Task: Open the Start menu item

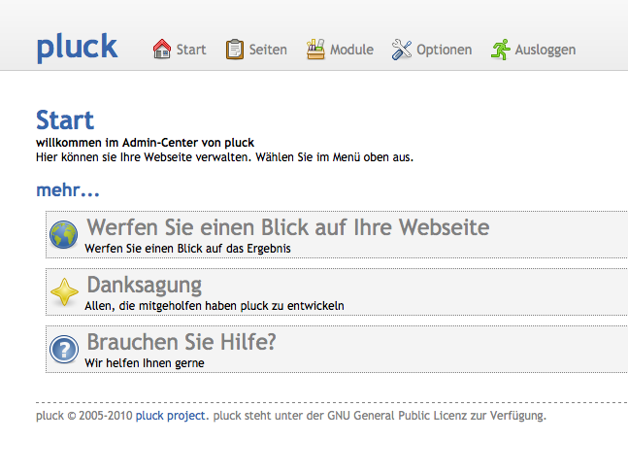Action: pyautogui.click(x=191, y=50)
